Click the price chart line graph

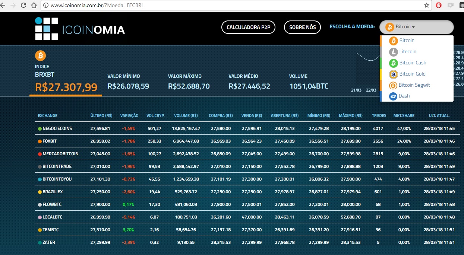(x=367, y=58)
